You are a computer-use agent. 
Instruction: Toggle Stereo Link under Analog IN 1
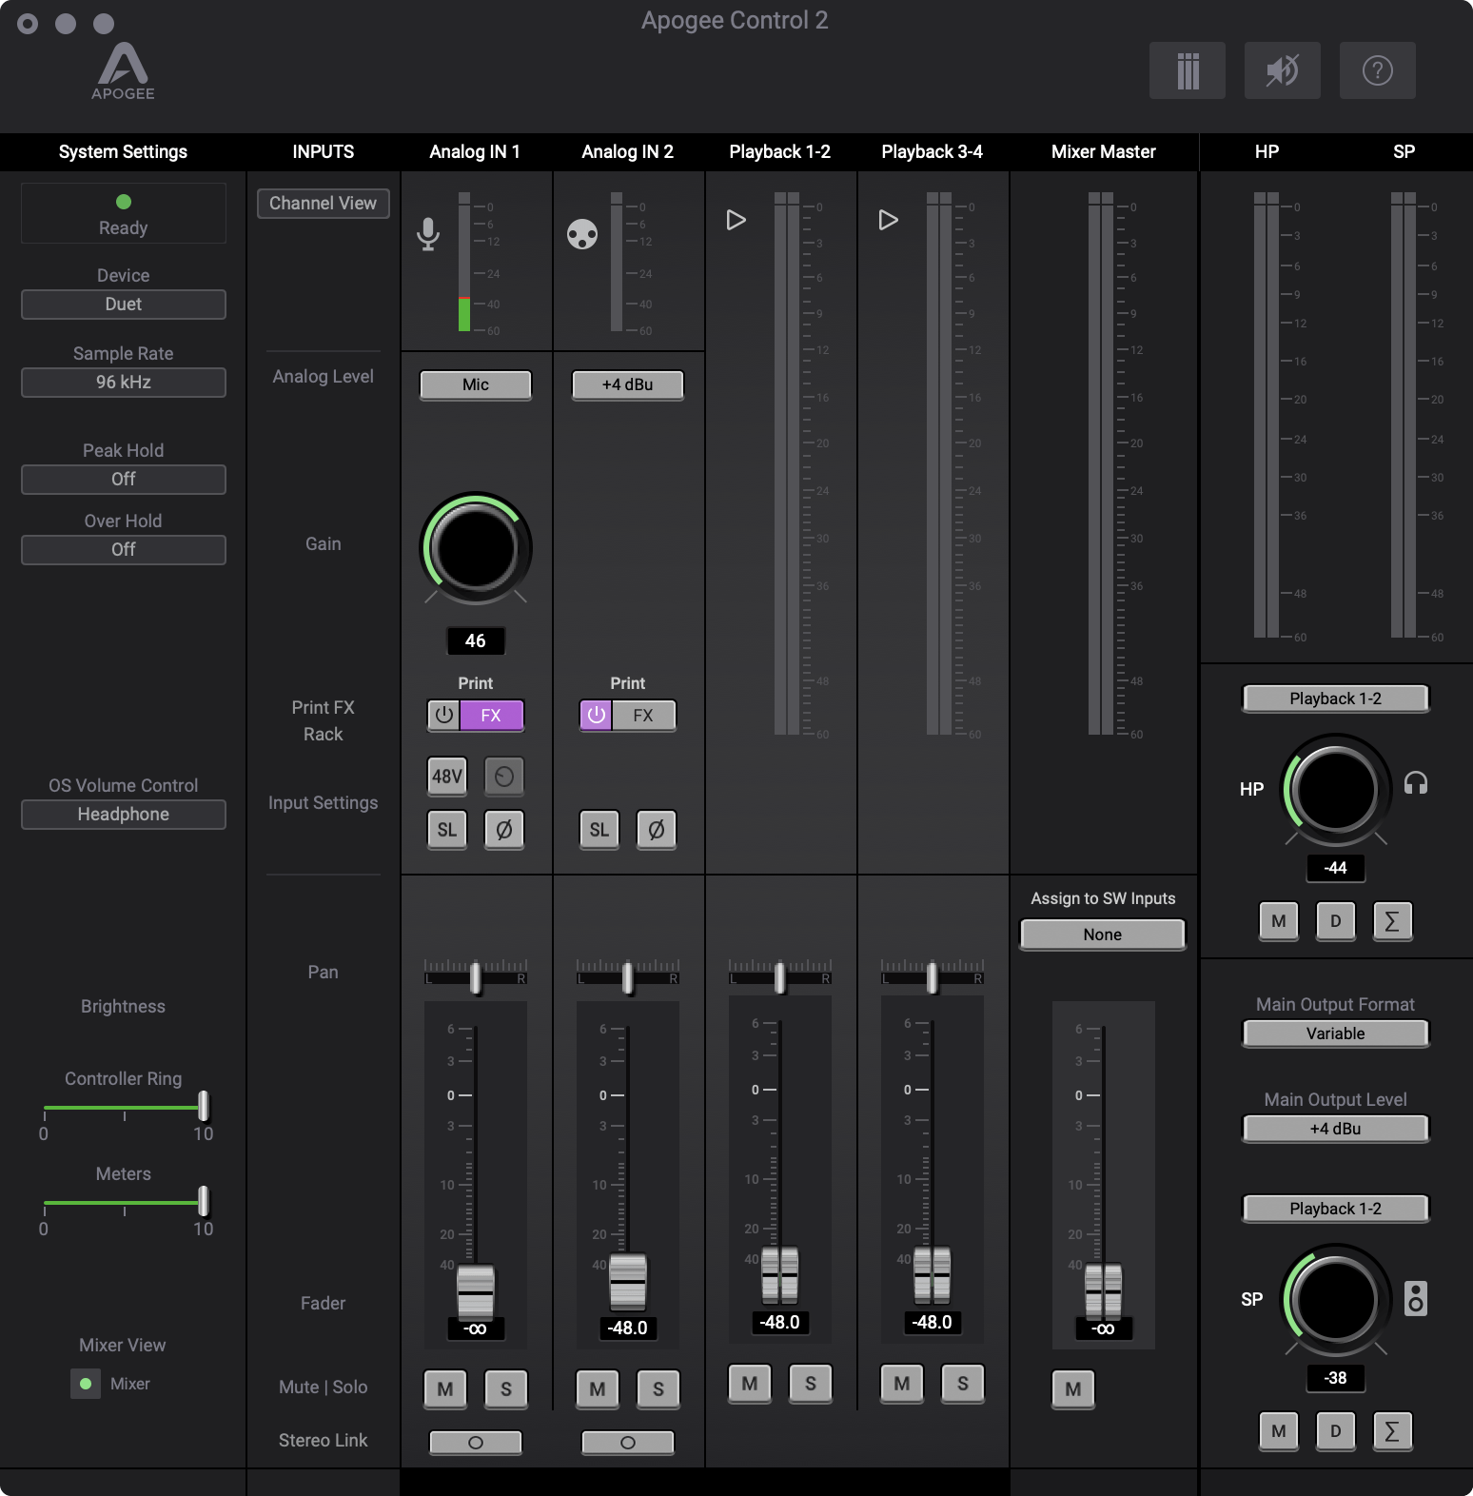pos(476,1443)
